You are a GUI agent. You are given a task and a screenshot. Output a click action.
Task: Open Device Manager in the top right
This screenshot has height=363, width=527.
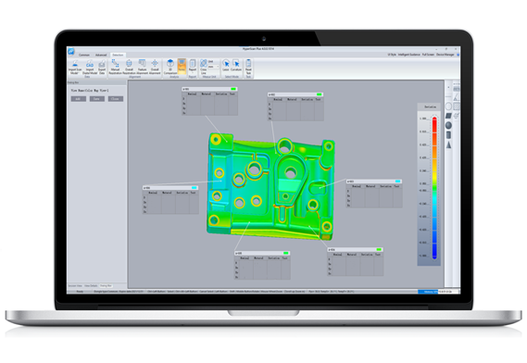445,55
